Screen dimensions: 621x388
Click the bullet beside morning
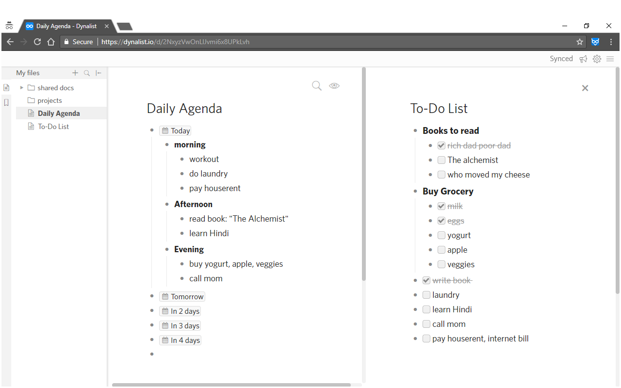pos(167,145)
